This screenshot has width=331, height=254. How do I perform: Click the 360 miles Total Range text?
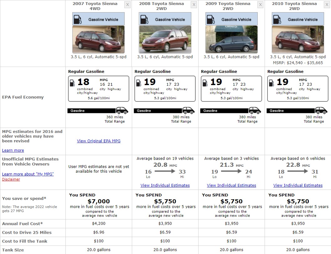(115, 119)
